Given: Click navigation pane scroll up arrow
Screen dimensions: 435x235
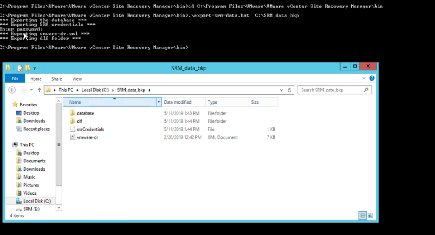Looking at the screenshot, I should click(59, 101).
